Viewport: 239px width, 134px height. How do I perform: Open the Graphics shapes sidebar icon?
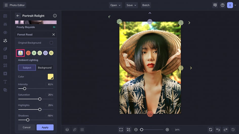point(5,65)
